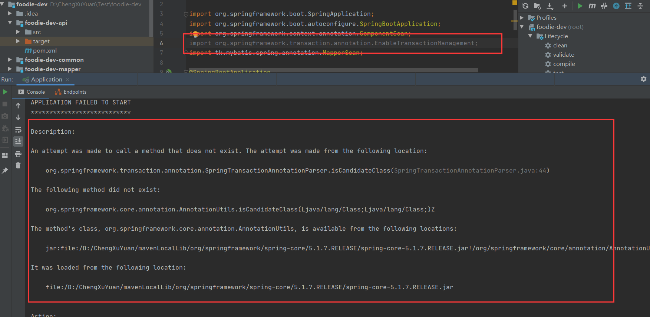
Task: Jump up the stack trace arrow
Action: (18, 106)
